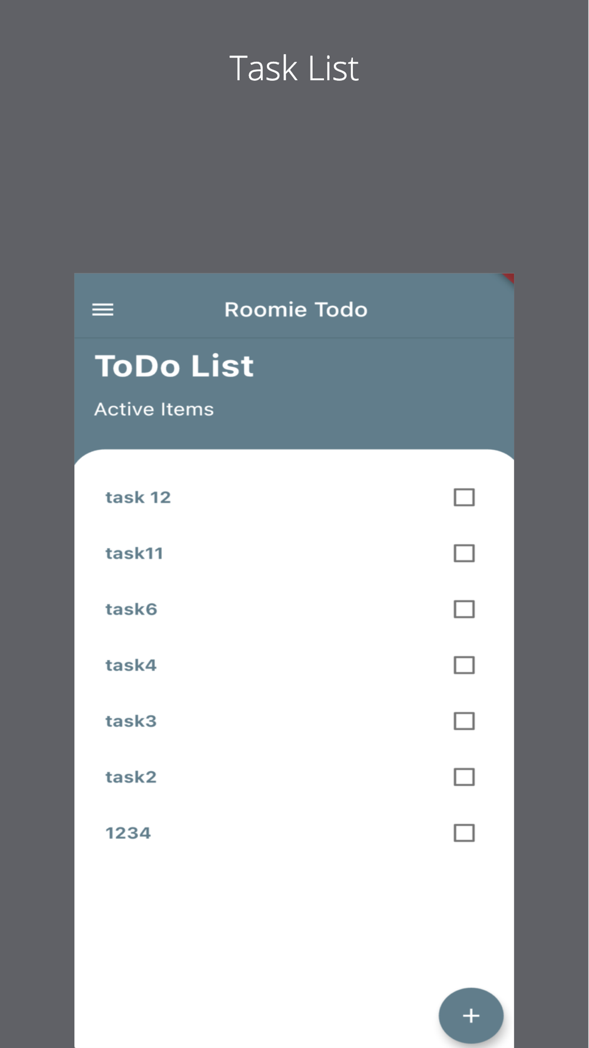589x1048 pixels.
Task: Click the ToDo List heading
Action: coord(174,366)
